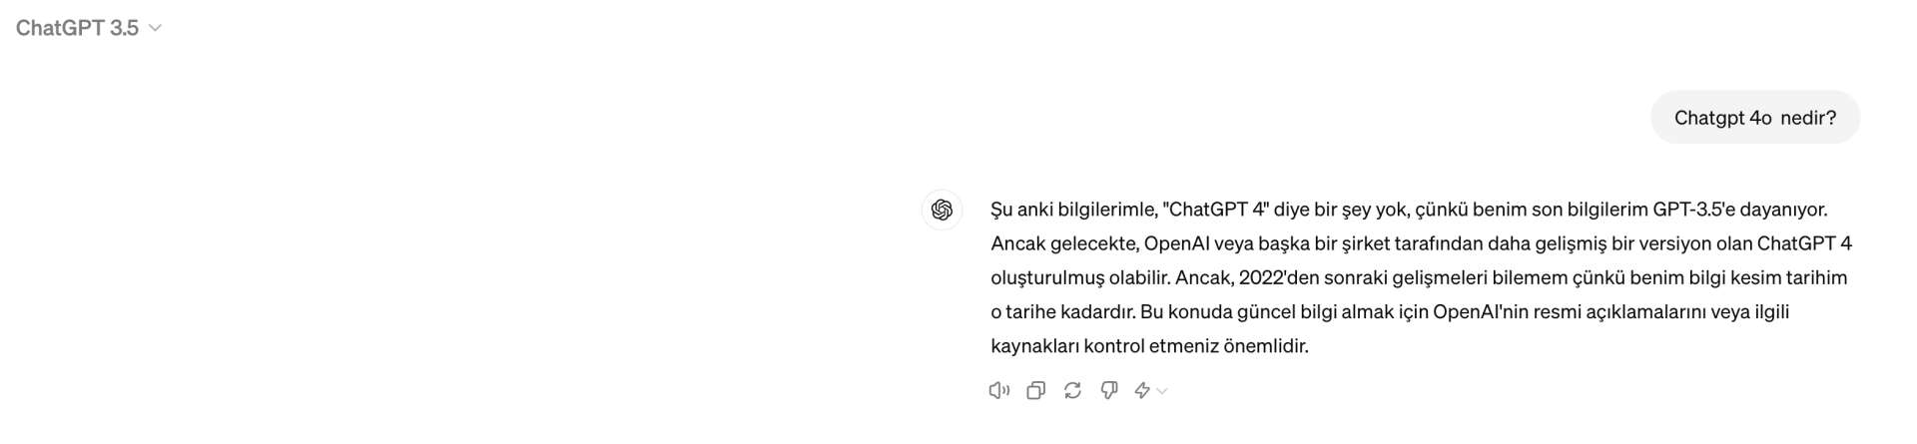The height and width of the screenshot is (444, 1917).
Task: Regenerate the answer with the circular arrows icon
Action: pyautogui.click(x=1072, y=390)
